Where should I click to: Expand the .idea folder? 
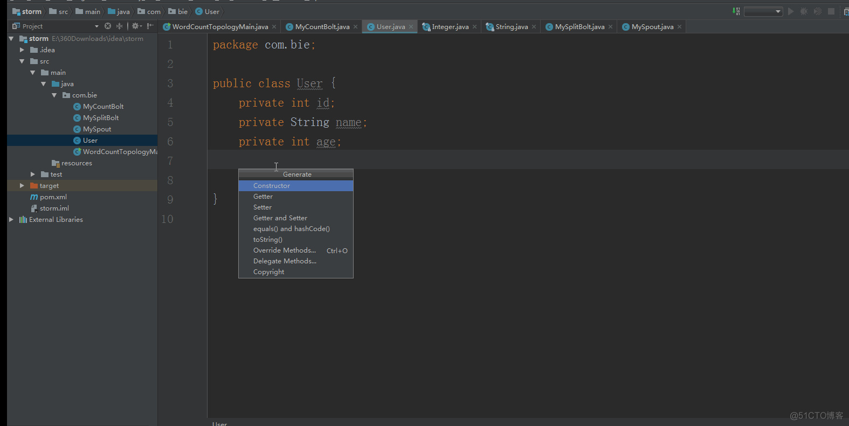[x=22, y=50]
